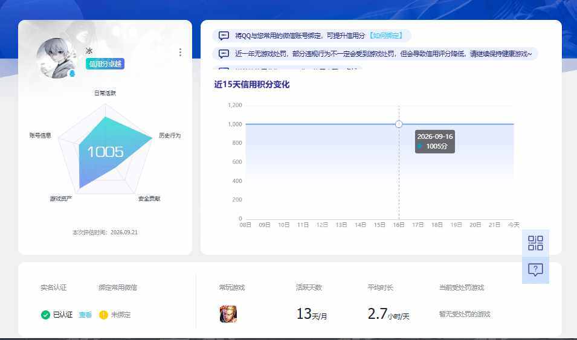Click the 日常活跃 radar axis label
The width and height of the screenshot is (577, 340).
pyautogui.click(x=105, y=93)
